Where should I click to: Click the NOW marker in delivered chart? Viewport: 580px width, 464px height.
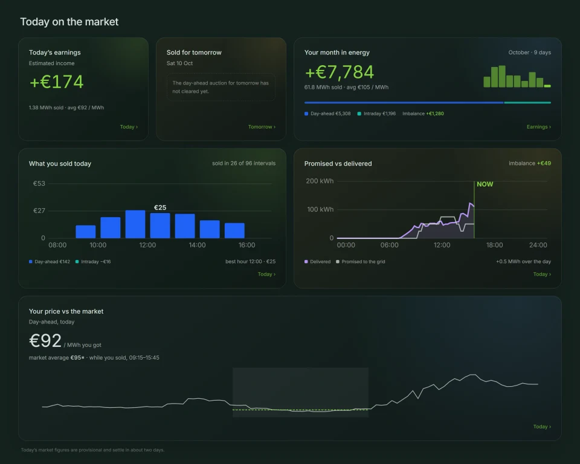(485, 184)
